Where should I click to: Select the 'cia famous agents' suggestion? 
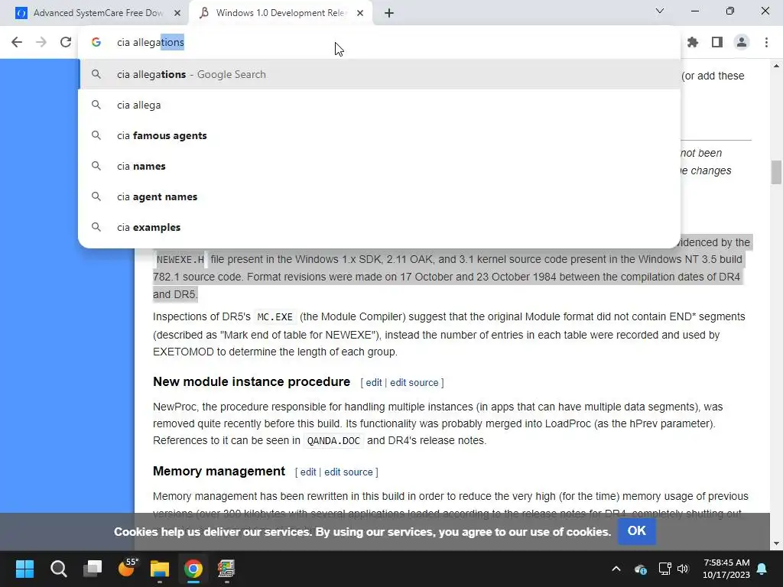379,135
